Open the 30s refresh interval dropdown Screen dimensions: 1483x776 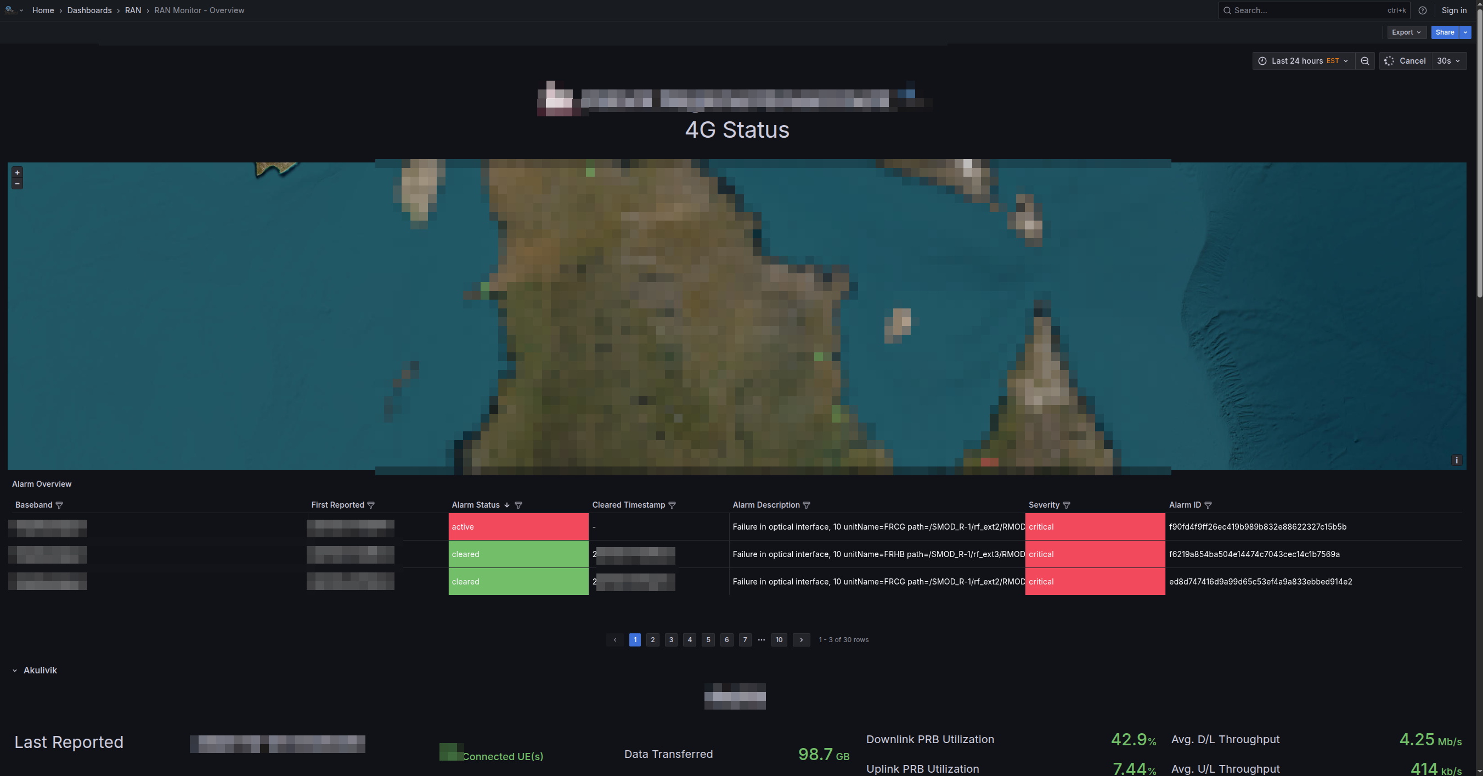(1448, 61)
